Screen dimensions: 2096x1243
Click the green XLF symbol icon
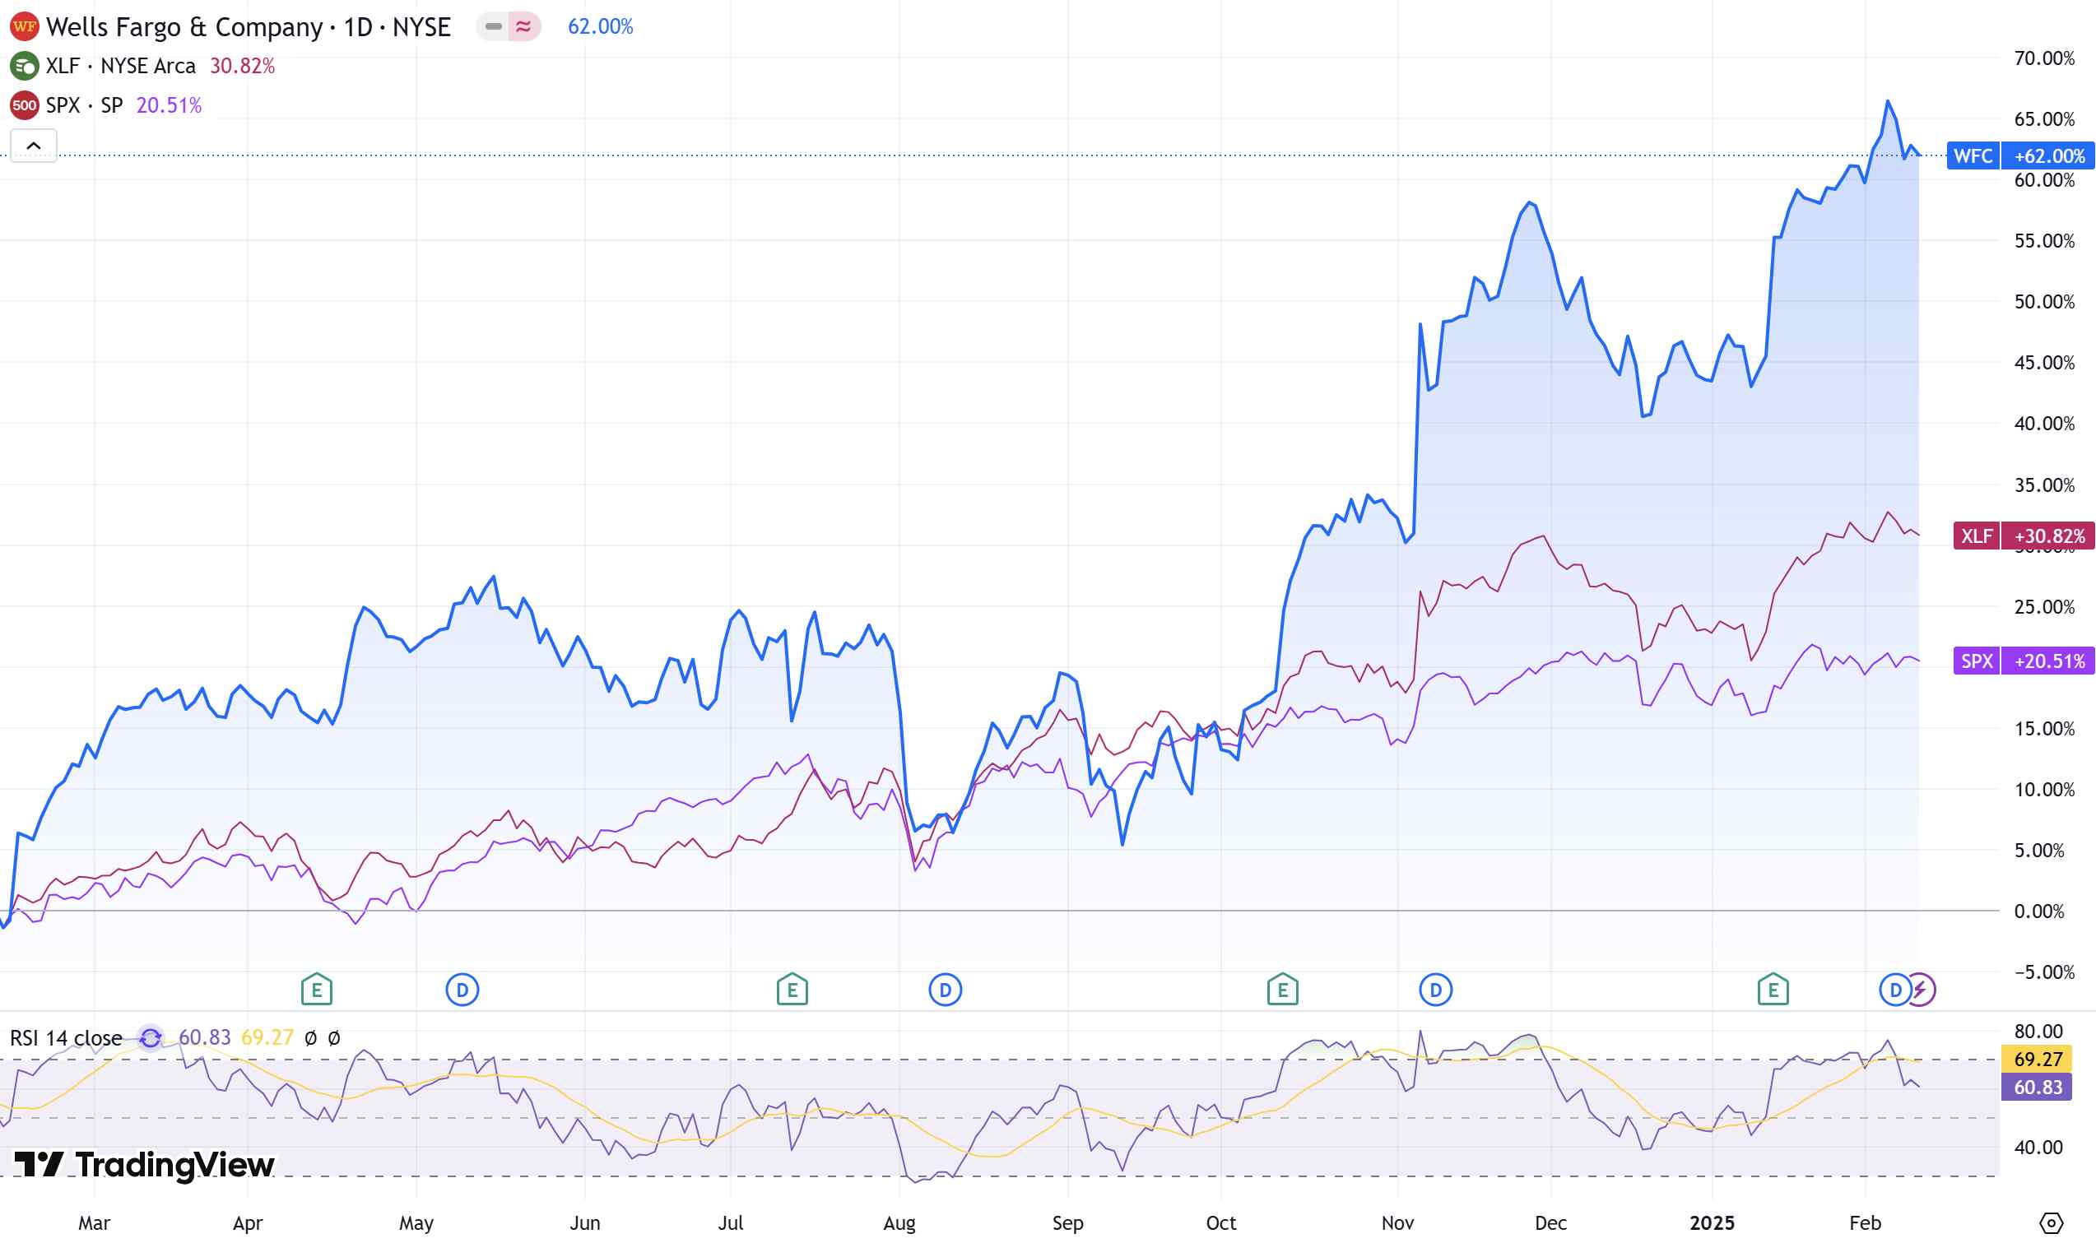tap(25, 65)
